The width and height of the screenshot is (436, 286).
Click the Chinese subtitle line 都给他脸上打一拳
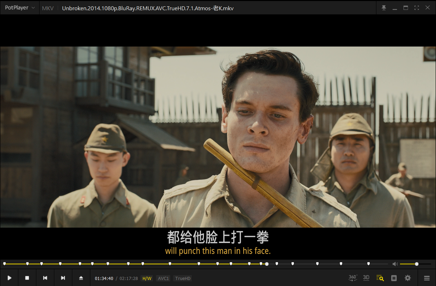(218, 238)
